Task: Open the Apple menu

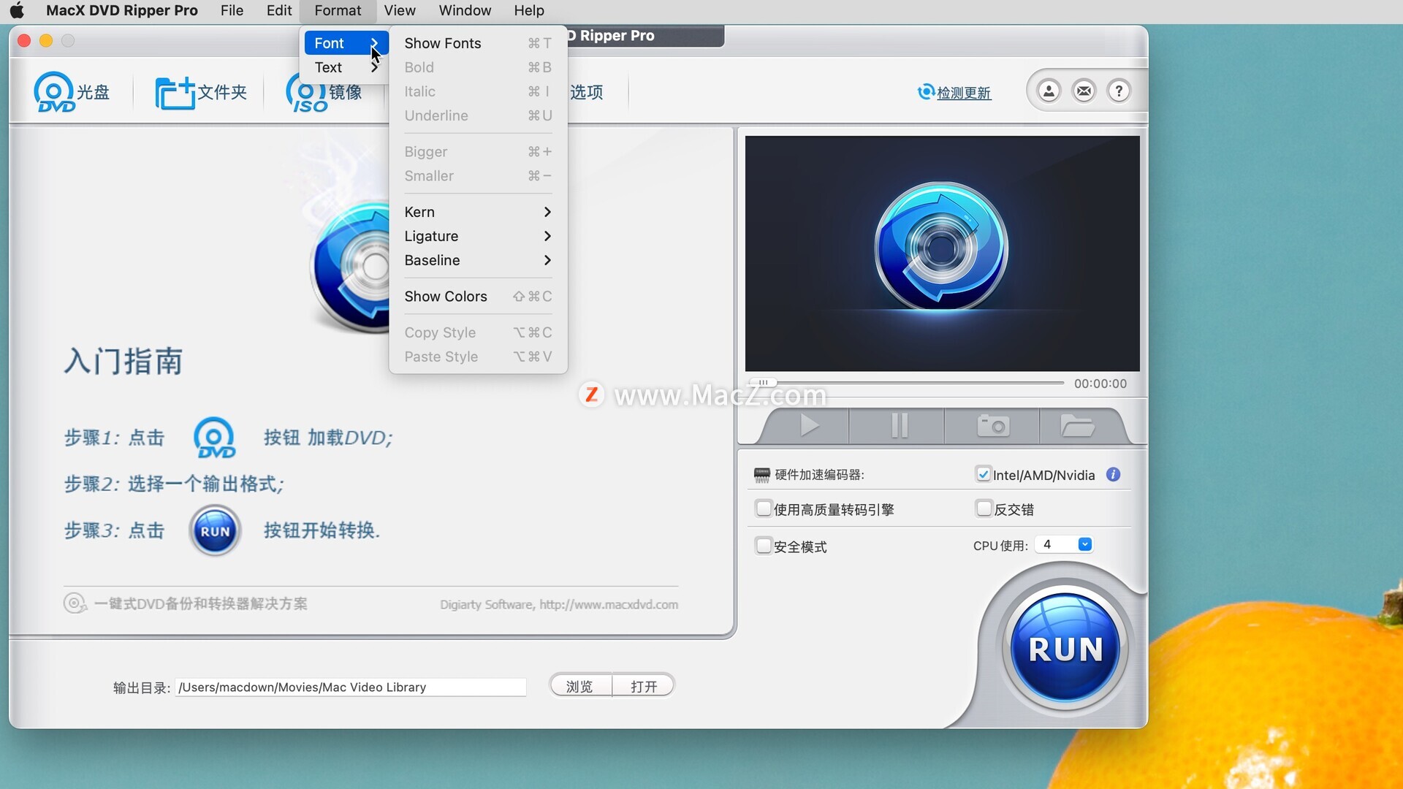Action: pyautogui.click(x=16, y=10)
